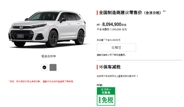The width and height of the screenshot is (184, 107).
Task: Click the FF的 label above the eco badge
Action: tap(100, 85)
